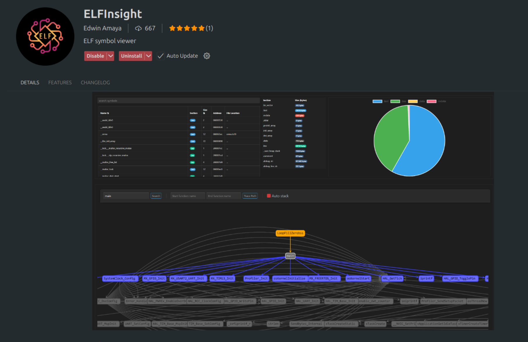The width and height of the screenshot is (528, 342).
Task: Toggle the red Auto stack checkbox
Action: tap(269, 196)
